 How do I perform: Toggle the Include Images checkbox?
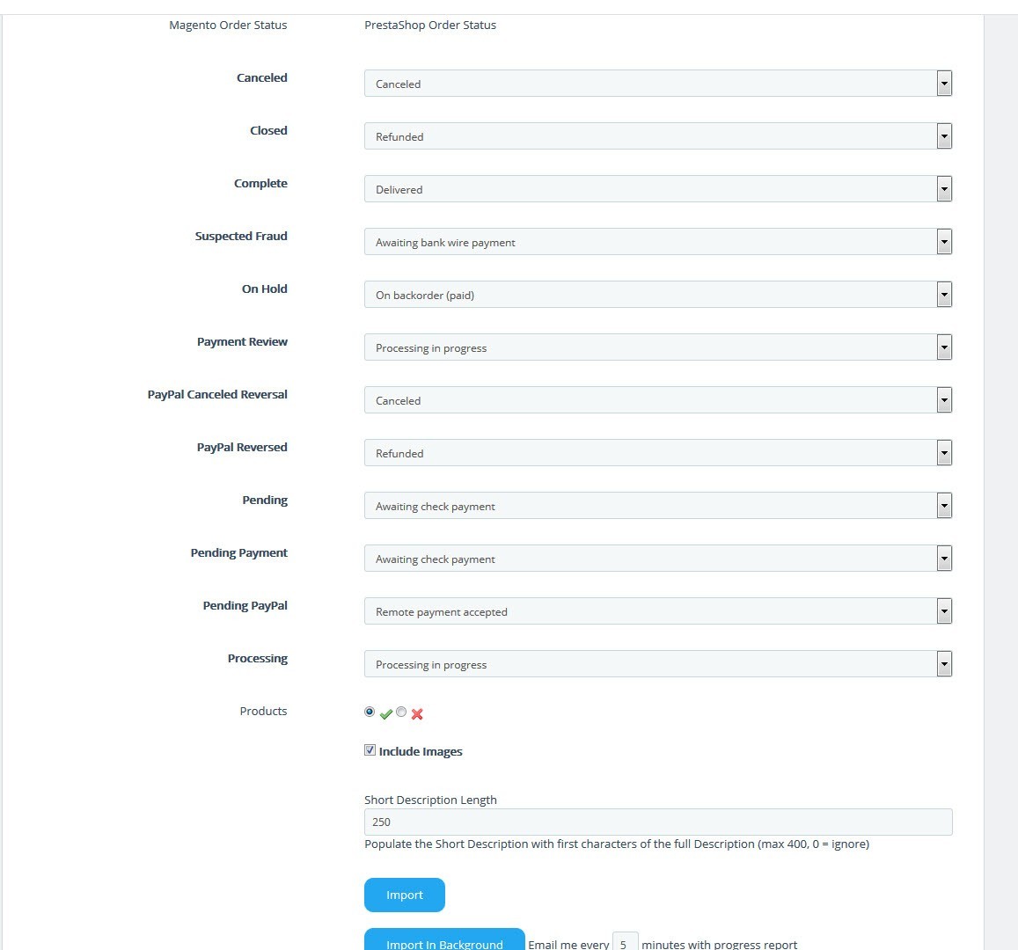pyautogui.click(x=370, y=750)
